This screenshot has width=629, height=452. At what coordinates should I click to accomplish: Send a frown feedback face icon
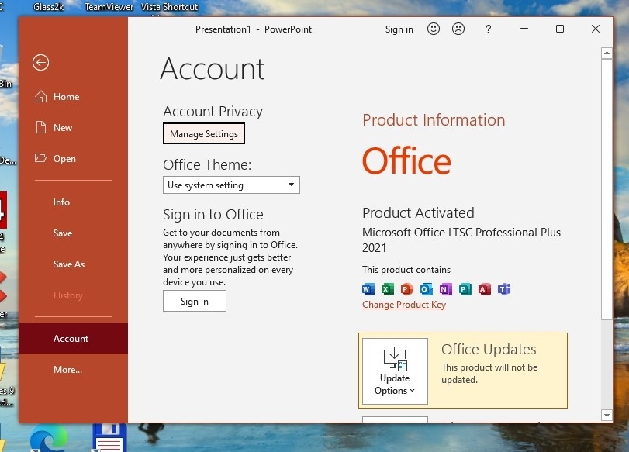tap(458, 29)
